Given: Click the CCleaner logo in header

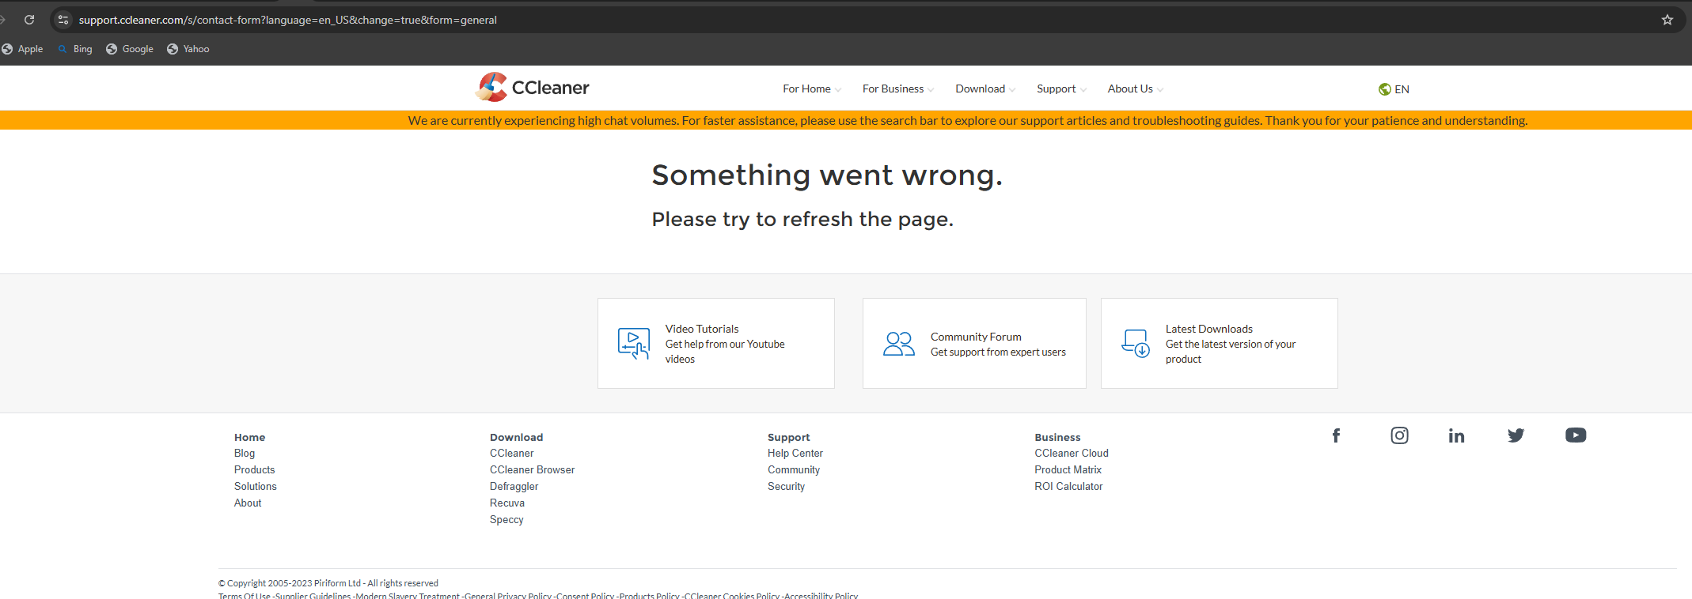Looking at the screenshot, I should point(533,88).
